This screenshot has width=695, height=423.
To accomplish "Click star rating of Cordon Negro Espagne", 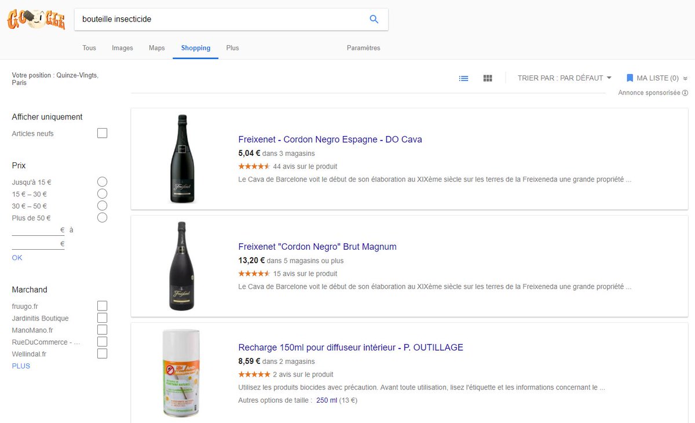I will point(254,166).
